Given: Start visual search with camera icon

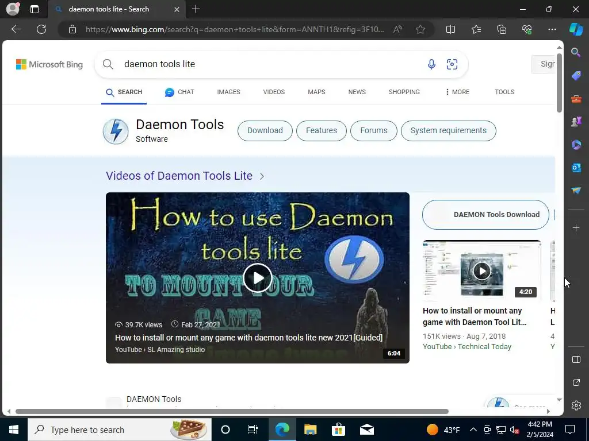Looking at the screenshot, I should click(x=452, y=64).
